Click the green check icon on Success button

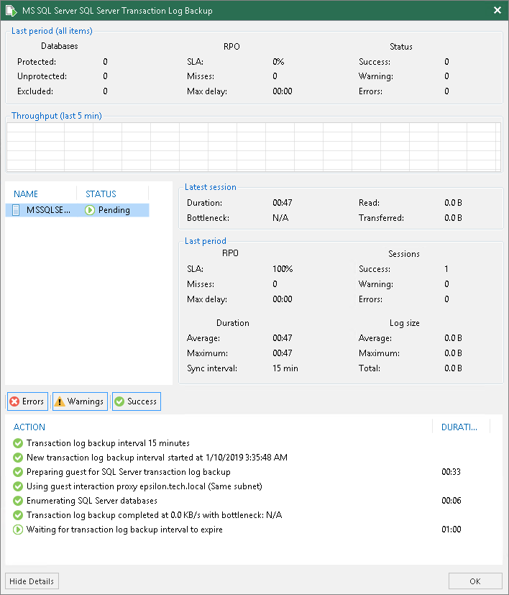(x=119, y=401)
